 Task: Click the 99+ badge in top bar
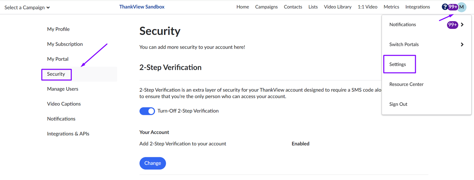pos(453,7)
